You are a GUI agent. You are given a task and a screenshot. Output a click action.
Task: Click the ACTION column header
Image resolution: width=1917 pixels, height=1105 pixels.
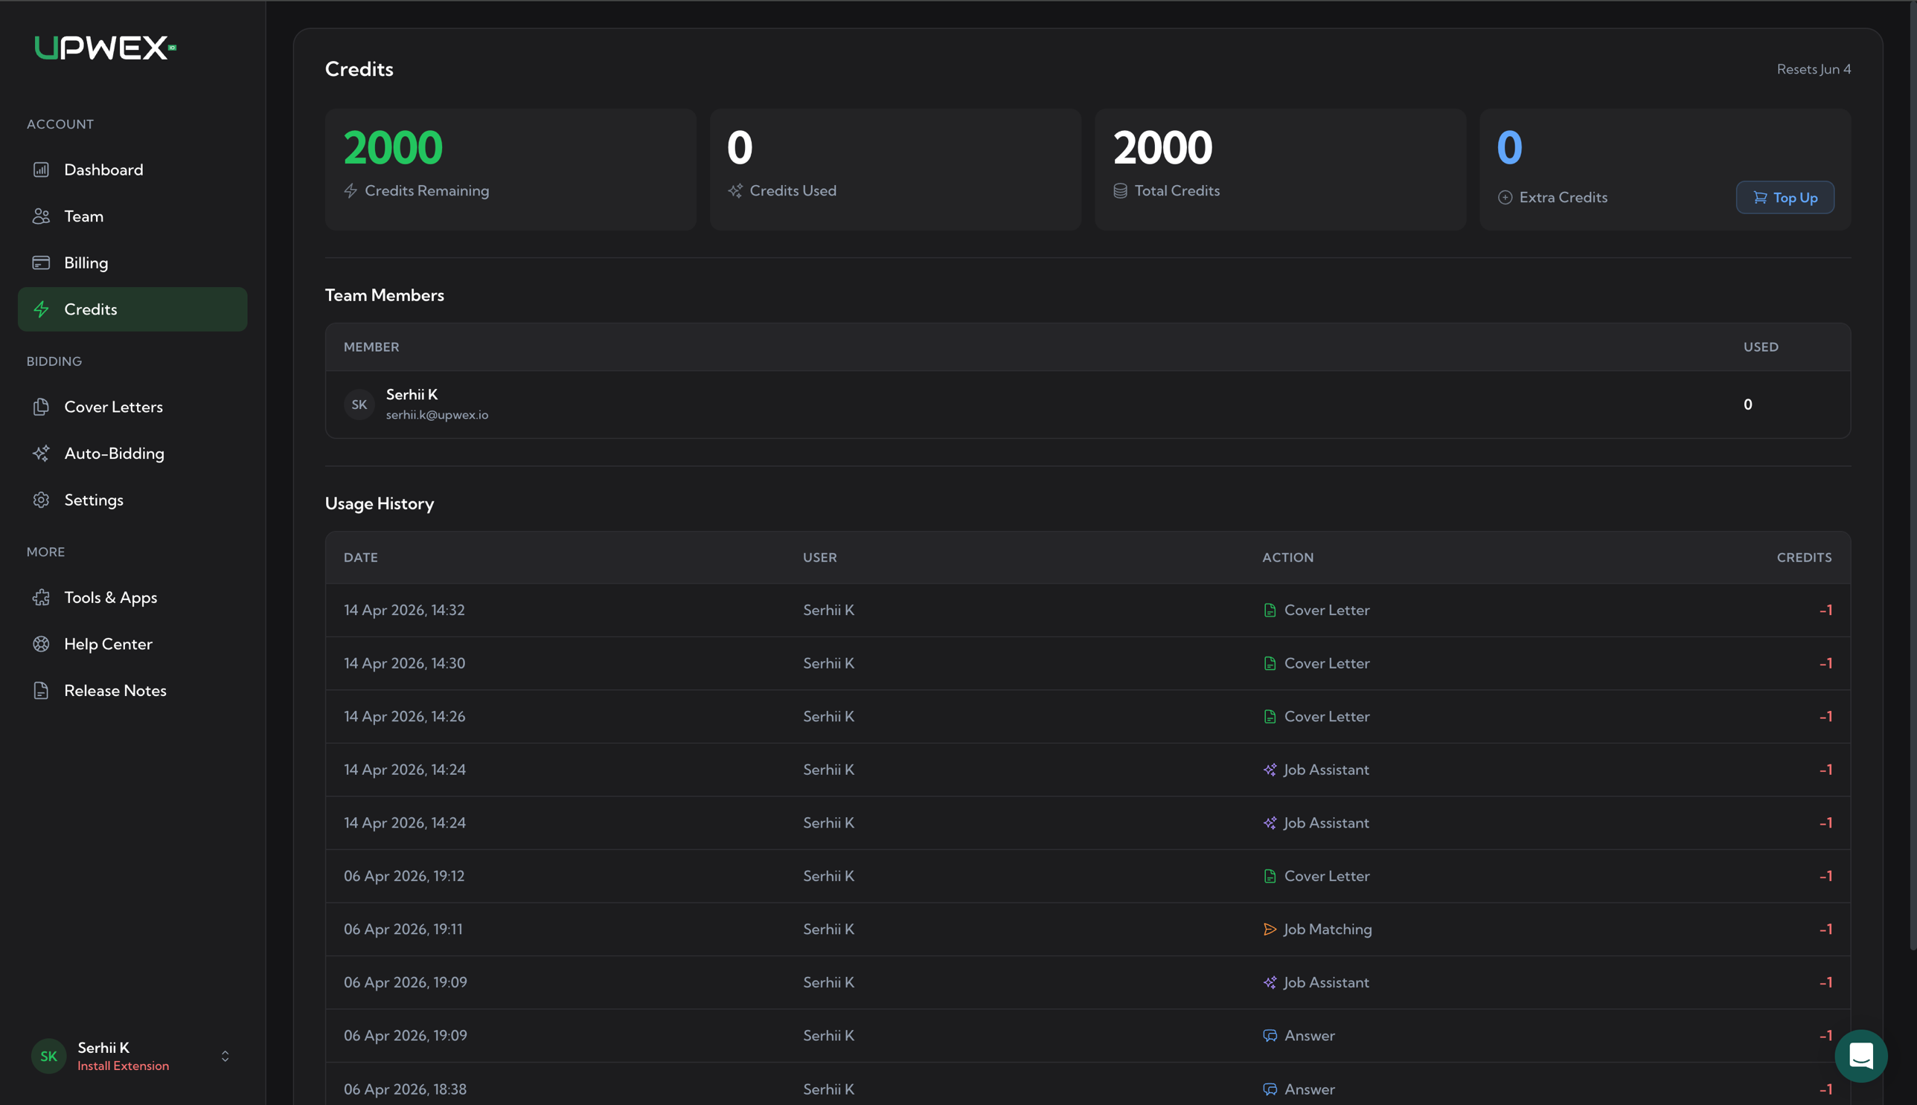[1288, 557]
